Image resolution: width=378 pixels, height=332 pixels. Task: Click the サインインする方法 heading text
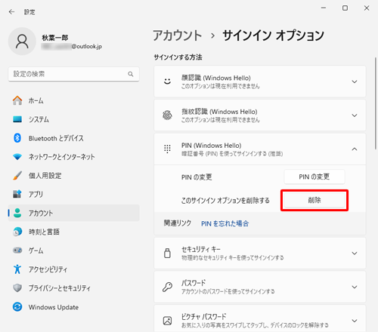pyautogui.click(x=178, y=57)
